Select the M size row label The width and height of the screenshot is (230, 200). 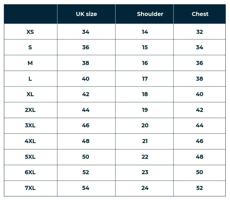pos(30,63)
